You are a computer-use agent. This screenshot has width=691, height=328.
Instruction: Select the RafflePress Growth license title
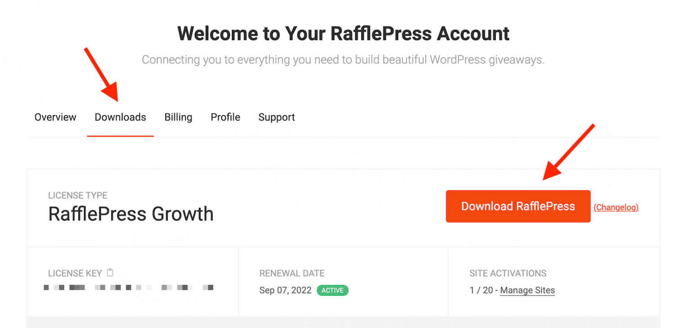131,214
